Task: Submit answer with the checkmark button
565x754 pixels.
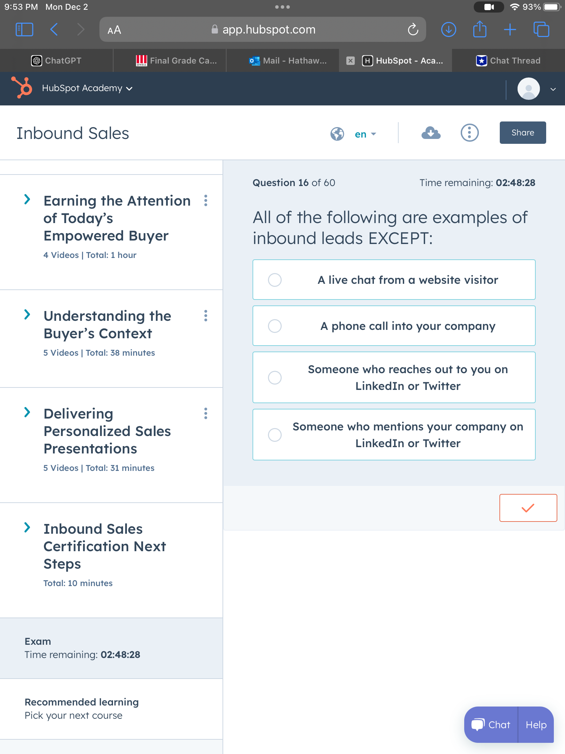Action: click(528, 508)
